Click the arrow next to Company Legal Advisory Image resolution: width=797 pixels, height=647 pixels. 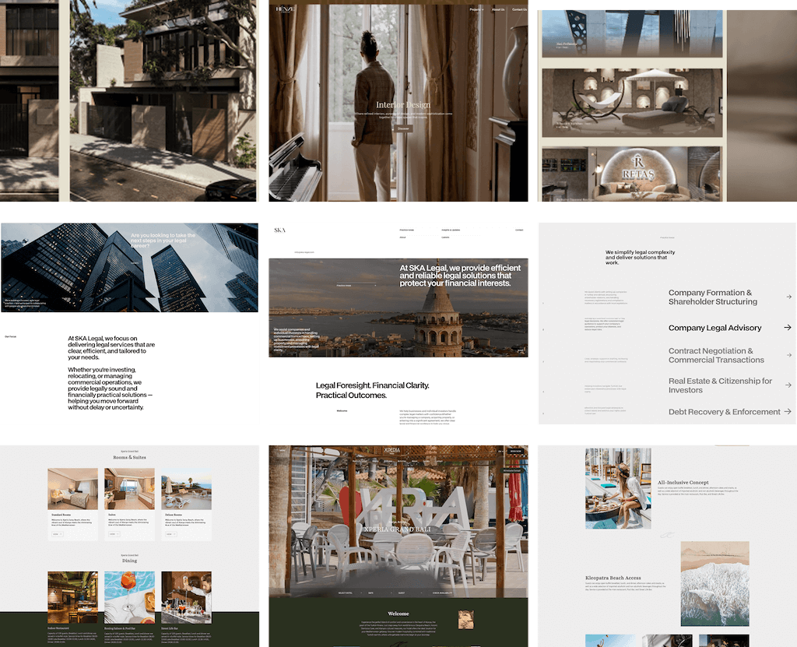tap(788, 328)
